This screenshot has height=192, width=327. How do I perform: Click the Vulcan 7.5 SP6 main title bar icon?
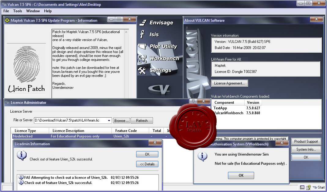pyautogui.click(x=4, y=4)
